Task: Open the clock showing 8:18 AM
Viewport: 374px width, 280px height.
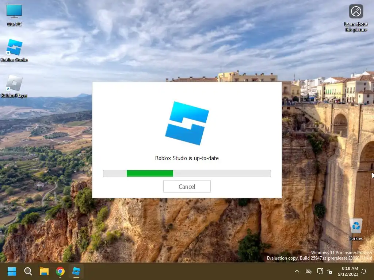Action: [348, 271]
